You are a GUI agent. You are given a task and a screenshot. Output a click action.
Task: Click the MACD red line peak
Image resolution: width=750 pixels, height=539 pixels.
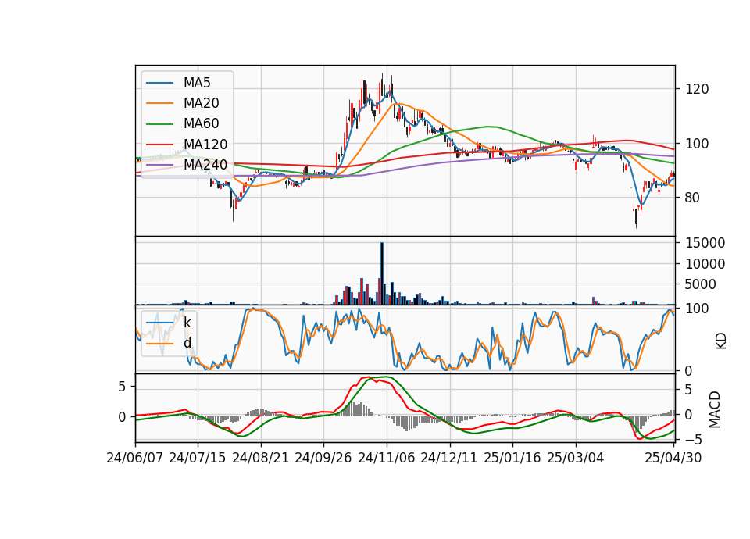coord(370,377)
